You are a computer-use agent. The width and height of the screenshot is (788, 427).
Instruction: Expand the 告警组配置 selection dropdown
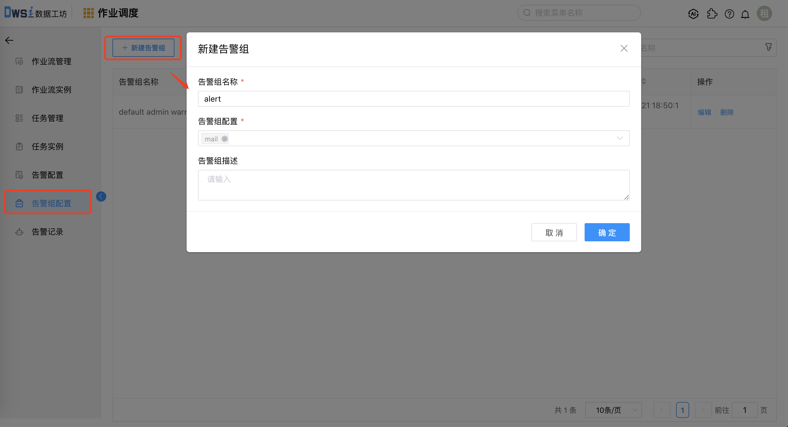[620, 138]
